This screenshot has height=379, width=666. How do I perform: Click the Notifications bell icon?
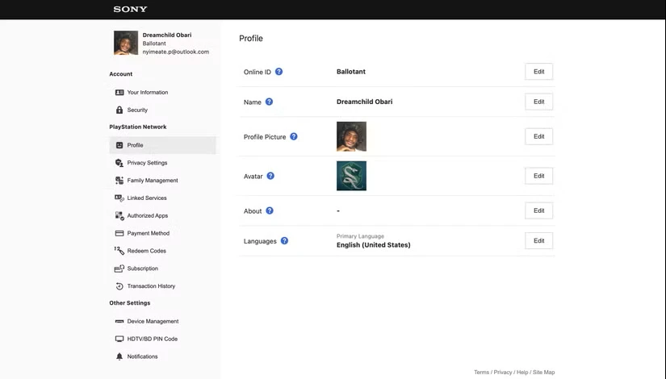tap(119, 356)
